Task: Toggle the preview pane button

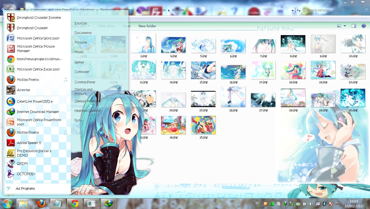Action: tap(354, 26)
